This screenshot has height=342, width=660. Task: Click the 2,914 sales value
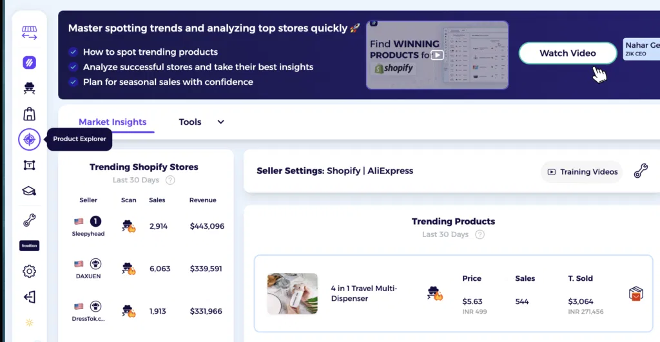tap(159, 226)
